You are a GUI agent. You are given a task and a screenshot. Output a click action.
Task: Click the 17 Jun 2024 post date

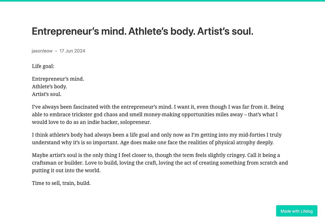[x=72, y=51]
